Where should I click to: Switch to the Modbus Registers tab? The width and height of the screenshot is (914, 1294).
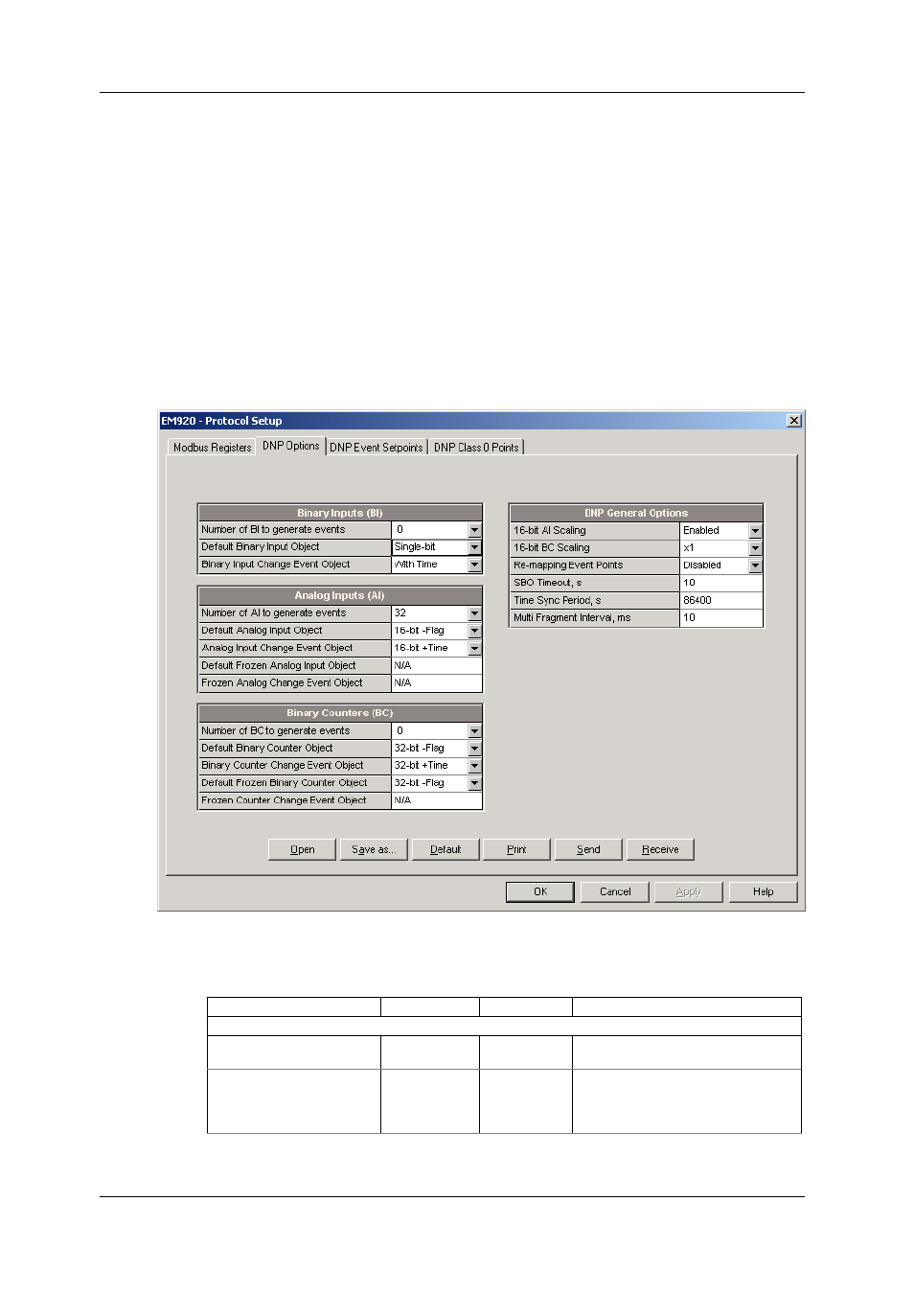212,448
